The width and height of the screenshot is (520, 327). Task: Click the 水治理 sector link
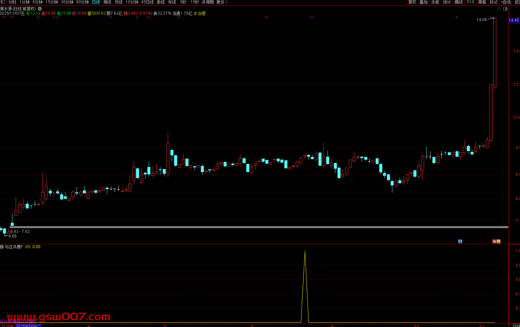(200, 14)
